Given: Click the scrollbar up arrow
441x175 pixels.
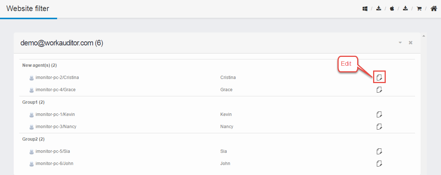Looking at the screenshot, I should tap(424, 36).
